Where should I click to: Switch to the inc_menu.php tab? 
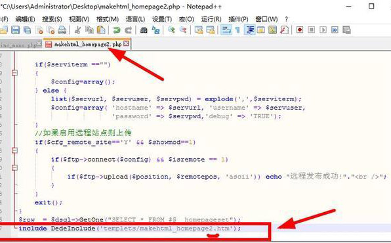pos(20,45)
